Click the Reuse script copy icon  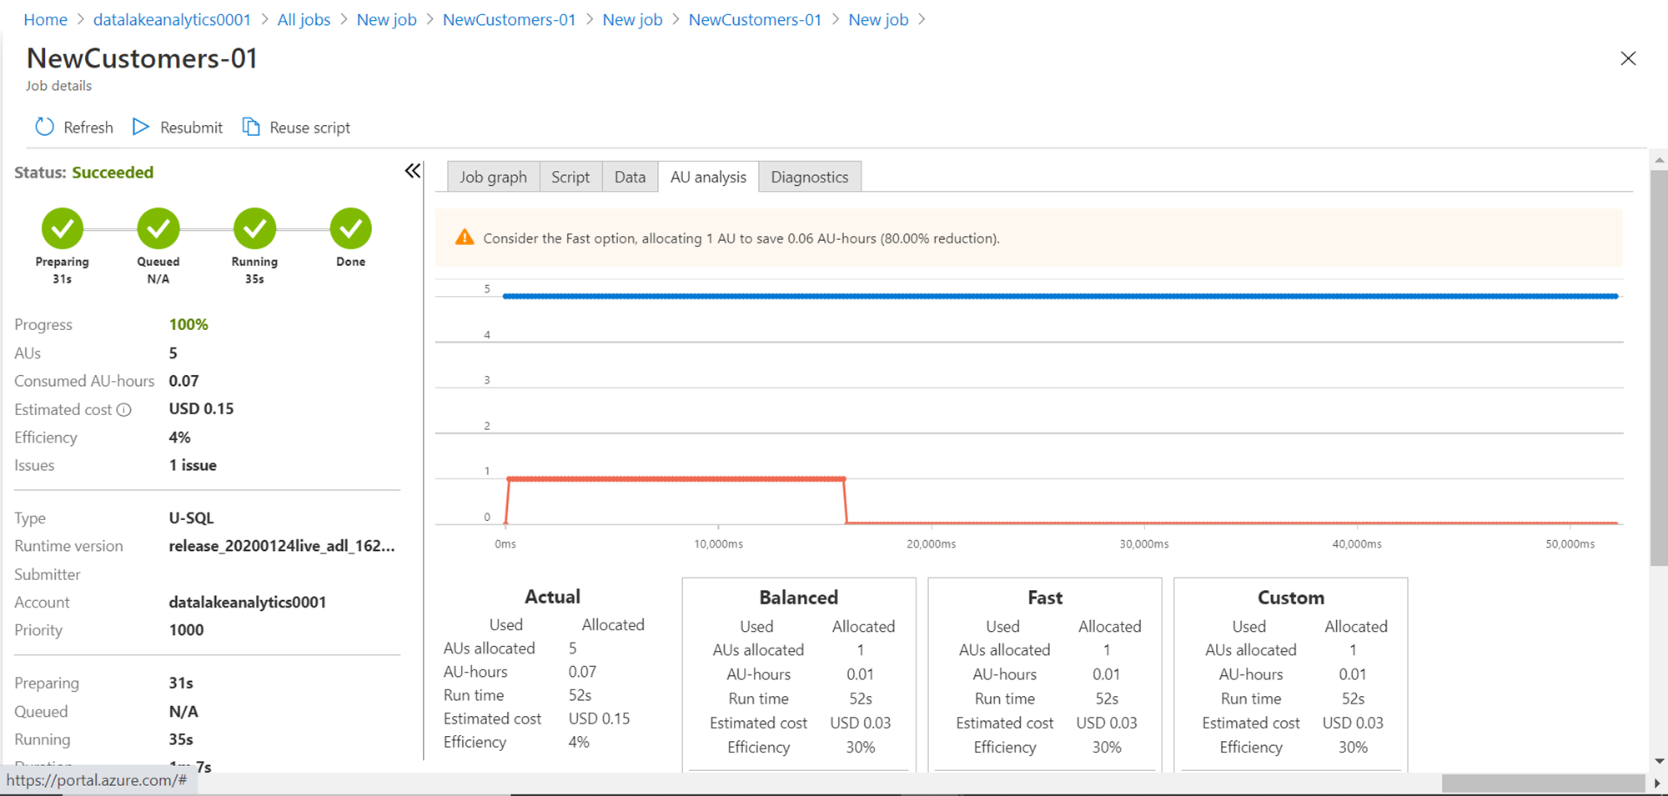[251, 127]
